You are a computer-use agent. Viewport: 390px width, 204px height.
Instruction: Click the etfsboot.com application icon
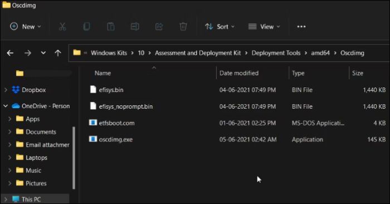(93, 123)
